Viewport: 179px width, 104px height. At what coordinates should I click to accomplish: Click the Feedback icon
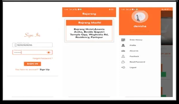pos(123,56)
